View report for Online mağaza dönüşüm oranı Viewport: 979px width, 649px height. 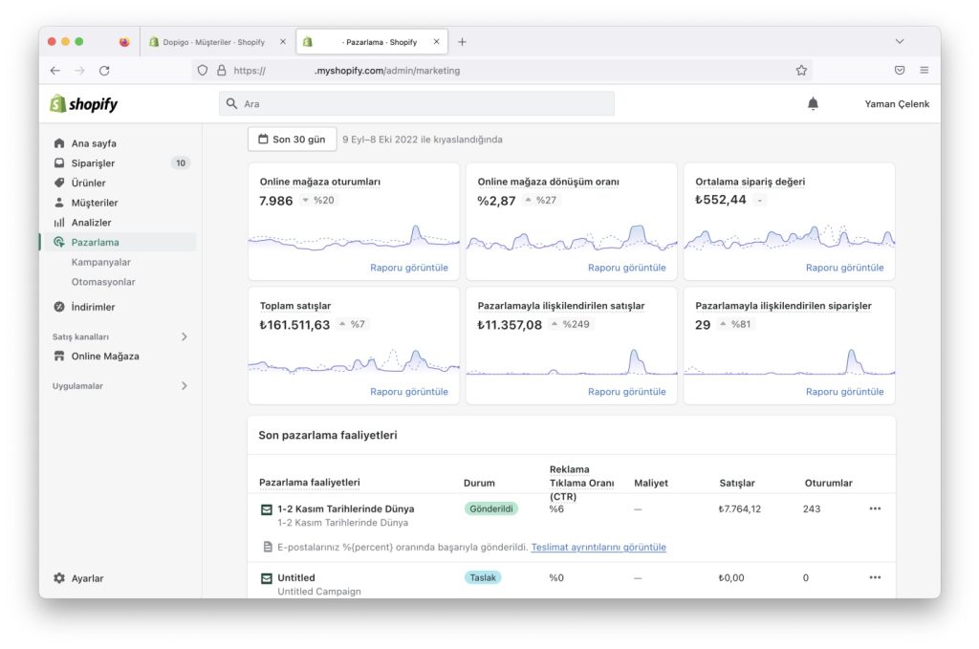(x=627, y=267)
